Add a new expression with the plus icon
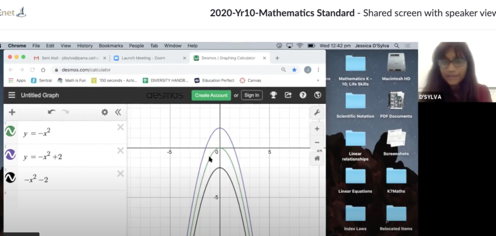The width and height of the screenshot is (496, 236). (12, 112)
